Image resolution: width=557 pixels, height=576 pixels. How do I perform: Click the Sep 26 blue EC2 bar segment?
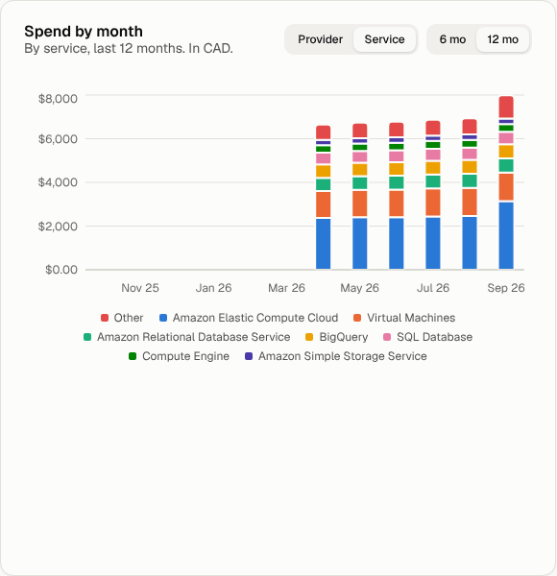(x=506, y=235)
